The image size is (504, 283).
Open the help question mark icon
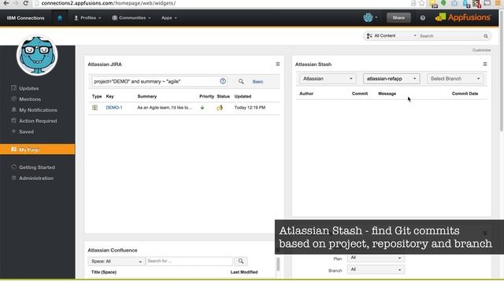[422, 18]
